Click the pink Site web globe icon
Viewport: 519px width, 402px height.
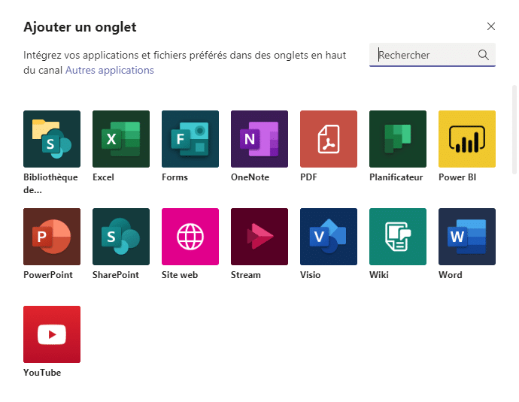(190, 237)
